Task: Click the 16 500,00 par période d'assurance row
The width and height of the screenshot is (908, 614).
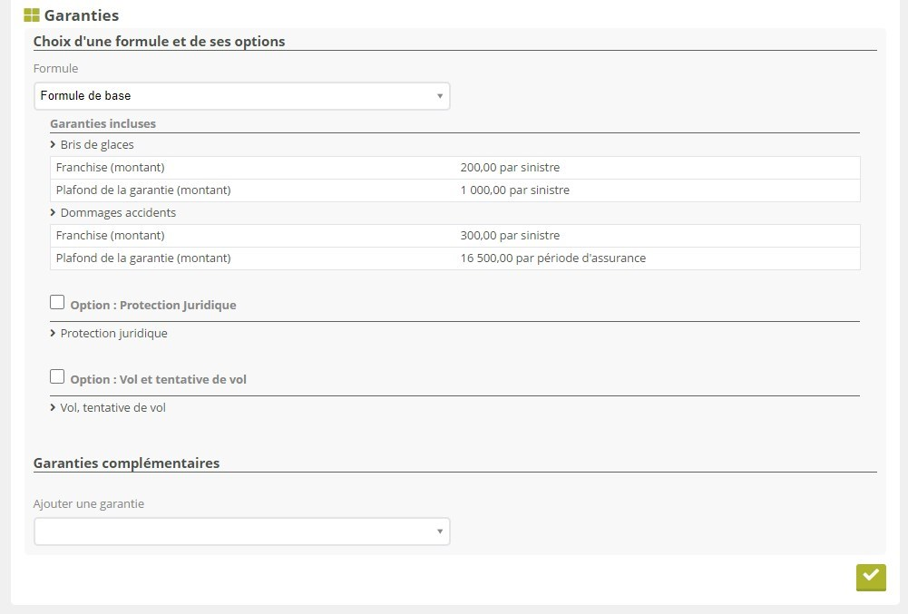Action: [552, 258]
